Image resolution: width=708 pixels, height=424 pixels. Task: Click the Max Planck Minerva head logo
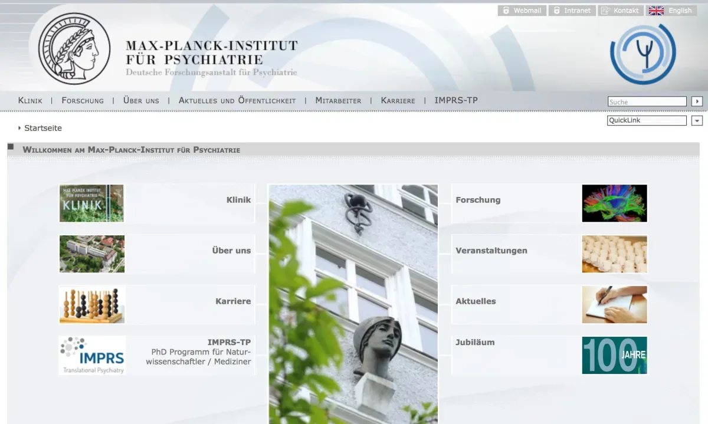[x=74, y=49]
